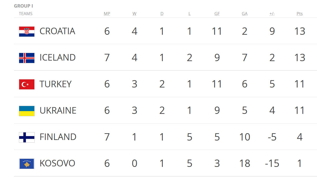Viewport: 317px width, 181px height.
Task: Select the TURKEY team name
Action: [x=56, y=84]
